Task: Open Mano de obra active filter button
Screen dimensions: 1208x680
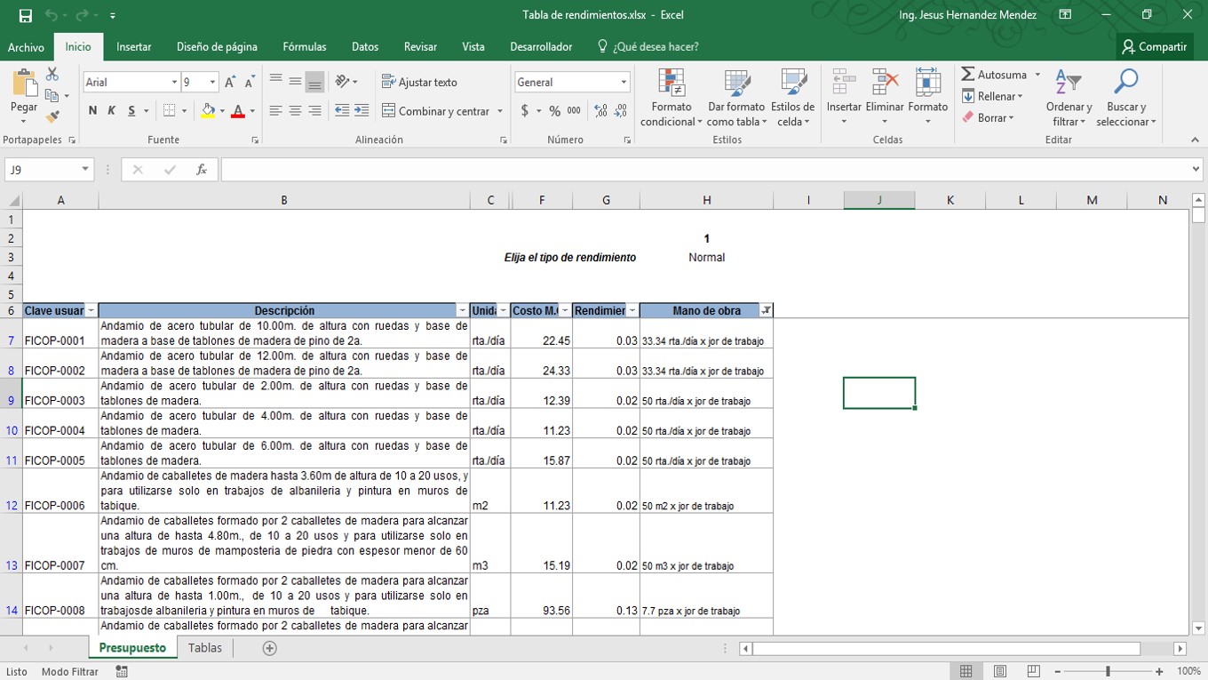Action: point(766,311)
